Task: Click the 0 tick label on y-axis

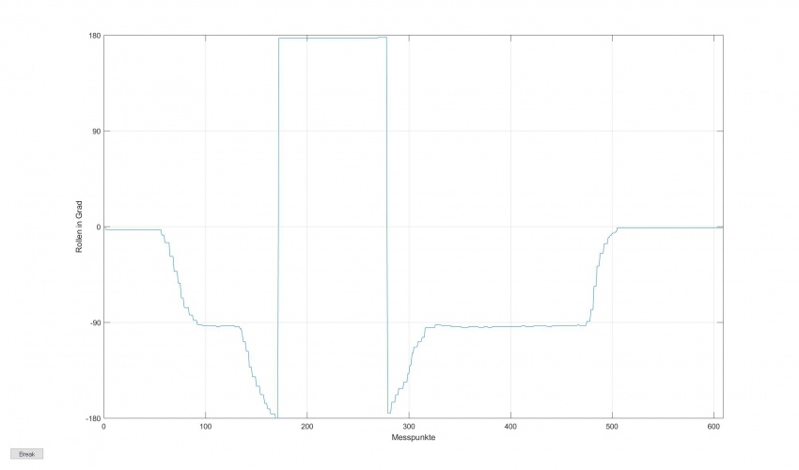Action: click(x=99, y=227)
